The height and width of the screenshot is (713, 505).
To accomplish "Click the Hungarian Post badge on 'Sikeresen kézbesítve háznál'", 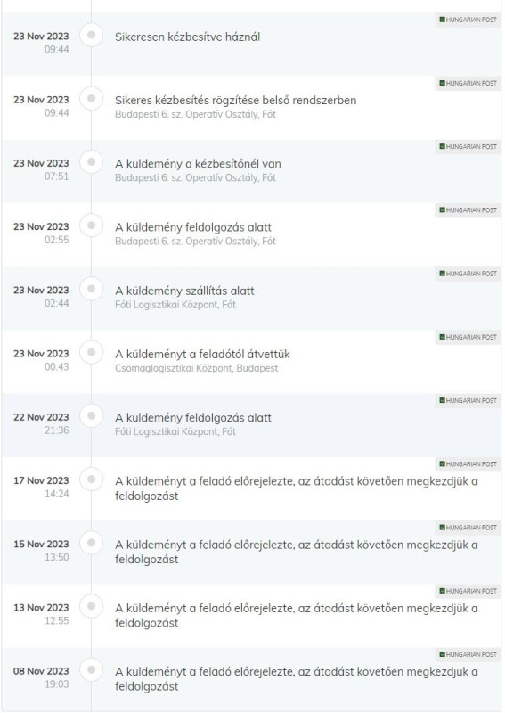I will pos(468,20).
